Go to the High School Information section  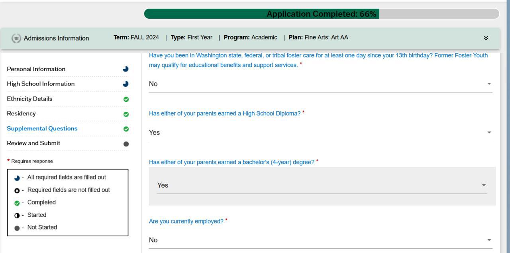(41, 84)
